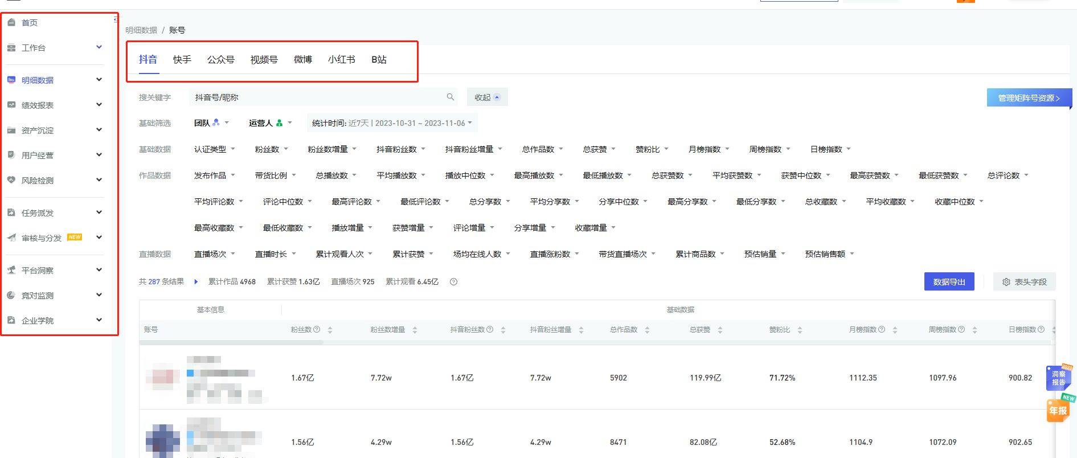Viewport: 1077px width, 458px height.
Task: Click the 绩效报表 chart icon
Action: coord(11,105)
